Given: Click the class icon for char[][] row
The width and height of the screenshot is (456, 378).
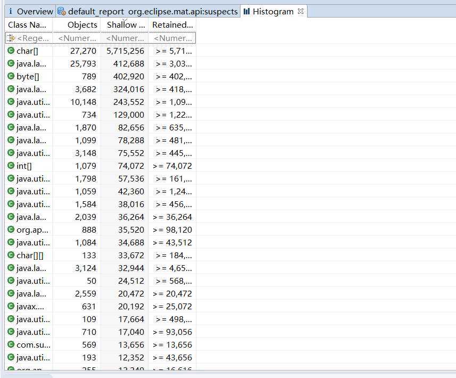Looking at the screenshot, I should coord(11,255).
